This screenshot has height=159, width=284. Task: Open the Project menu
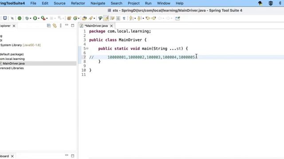pos(134,3)
